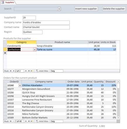Select the Suppliers form tab
127x129 pixels.
point(8,2)
